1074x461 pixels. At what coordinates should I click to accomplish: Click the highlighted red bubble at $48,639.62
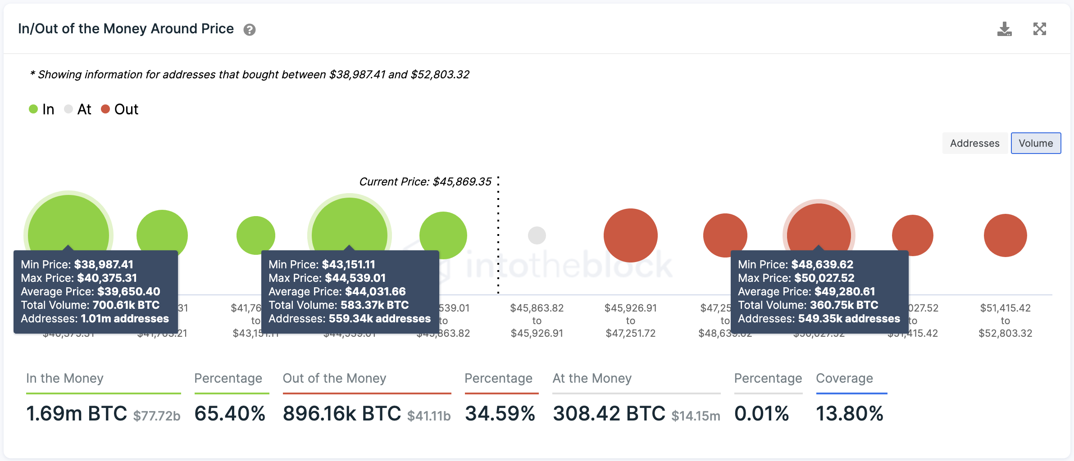click(819, 224)
